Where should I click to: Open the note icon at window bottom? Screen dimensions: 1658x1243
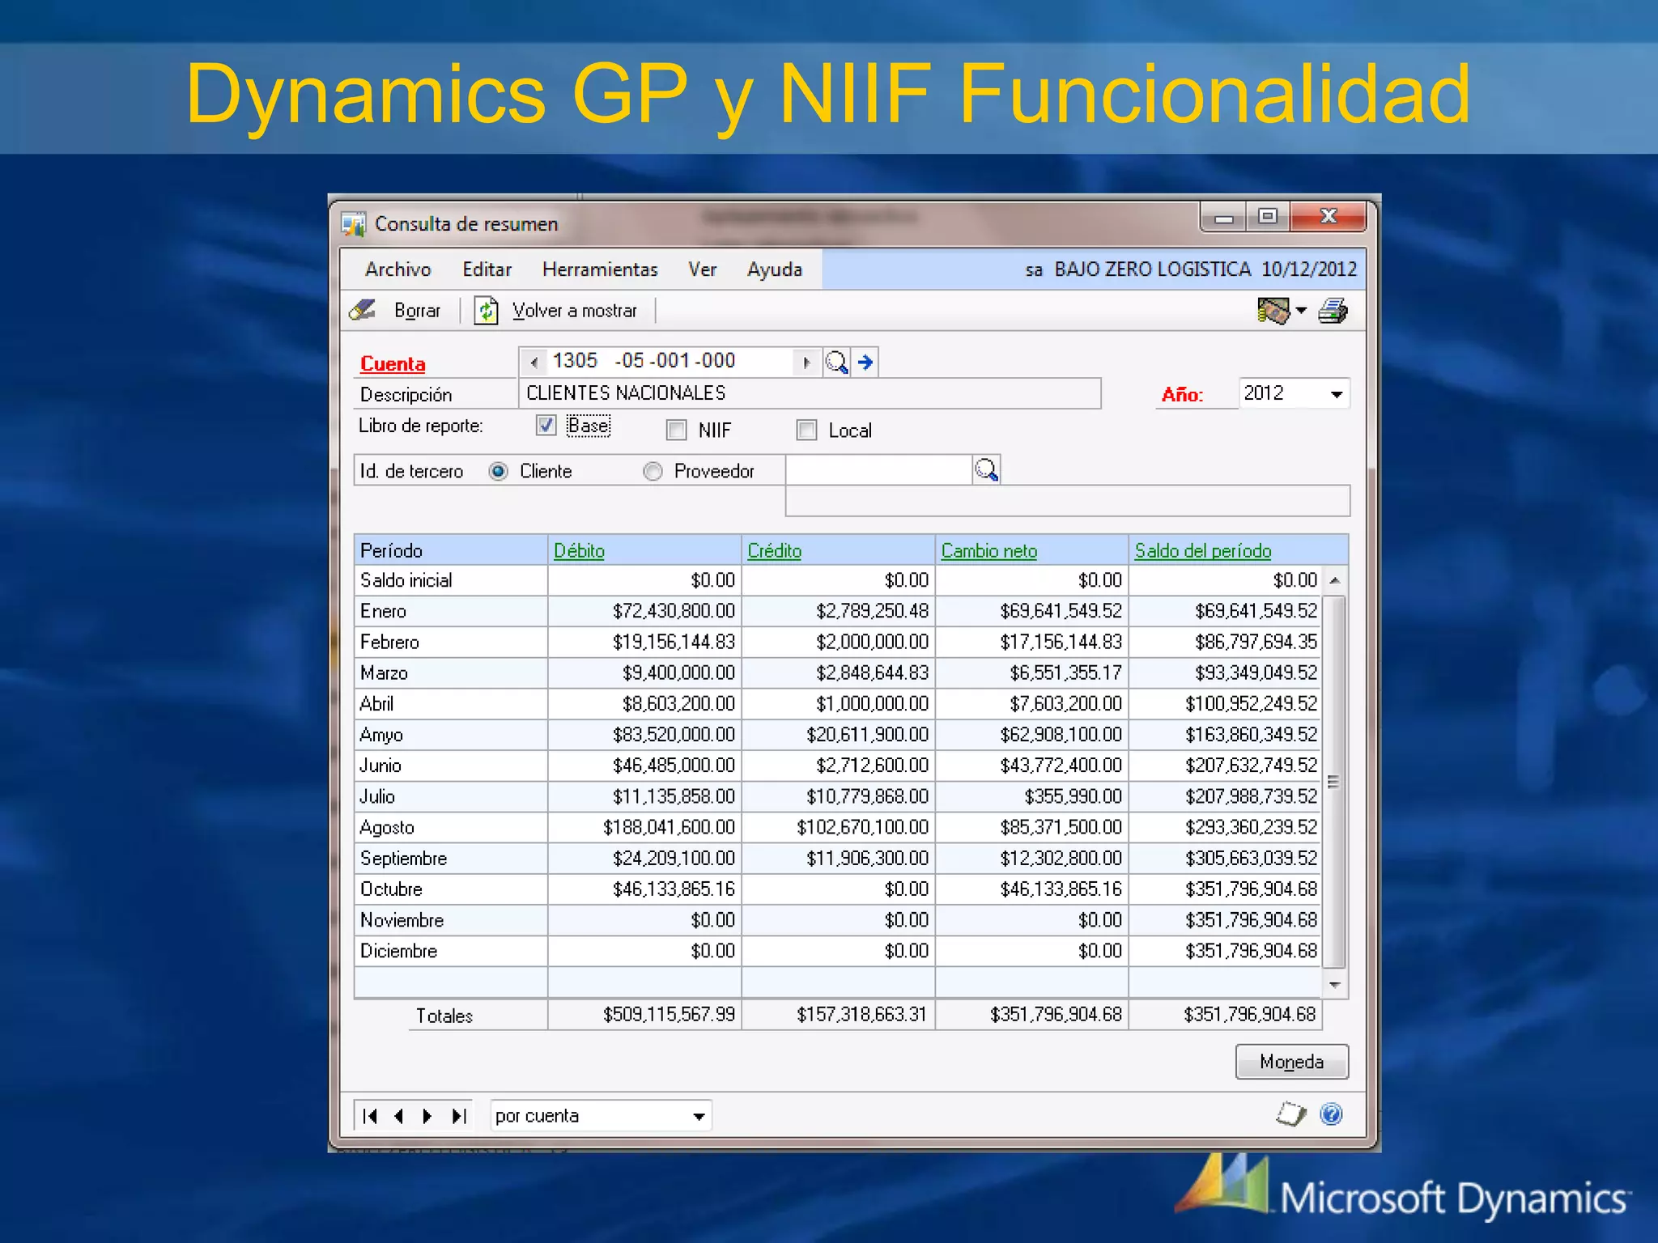[1290, 1114]
